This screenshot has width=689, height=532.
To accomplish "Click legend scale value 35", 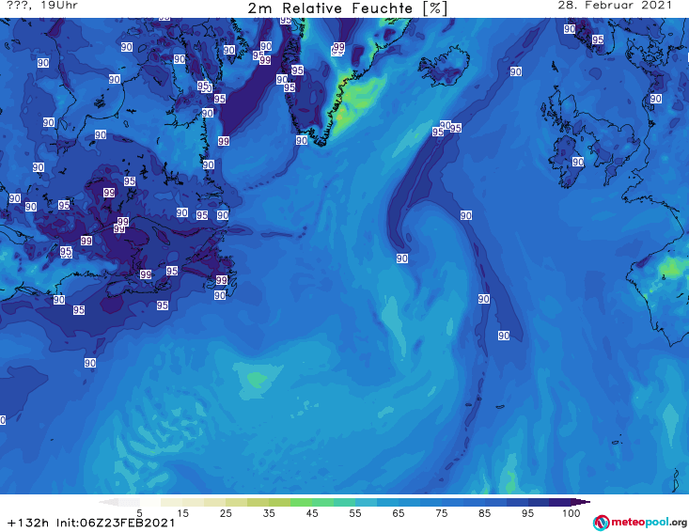I will coord(269,513).
